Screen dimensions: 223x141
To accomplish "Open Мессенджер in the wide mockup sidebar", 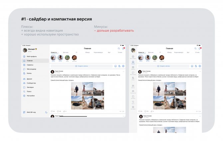I will click(35, 69).
